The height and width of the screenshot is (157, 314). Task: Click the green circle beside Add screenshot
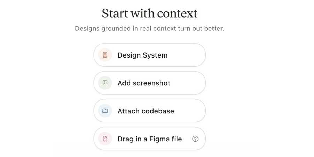click(105, 83)
